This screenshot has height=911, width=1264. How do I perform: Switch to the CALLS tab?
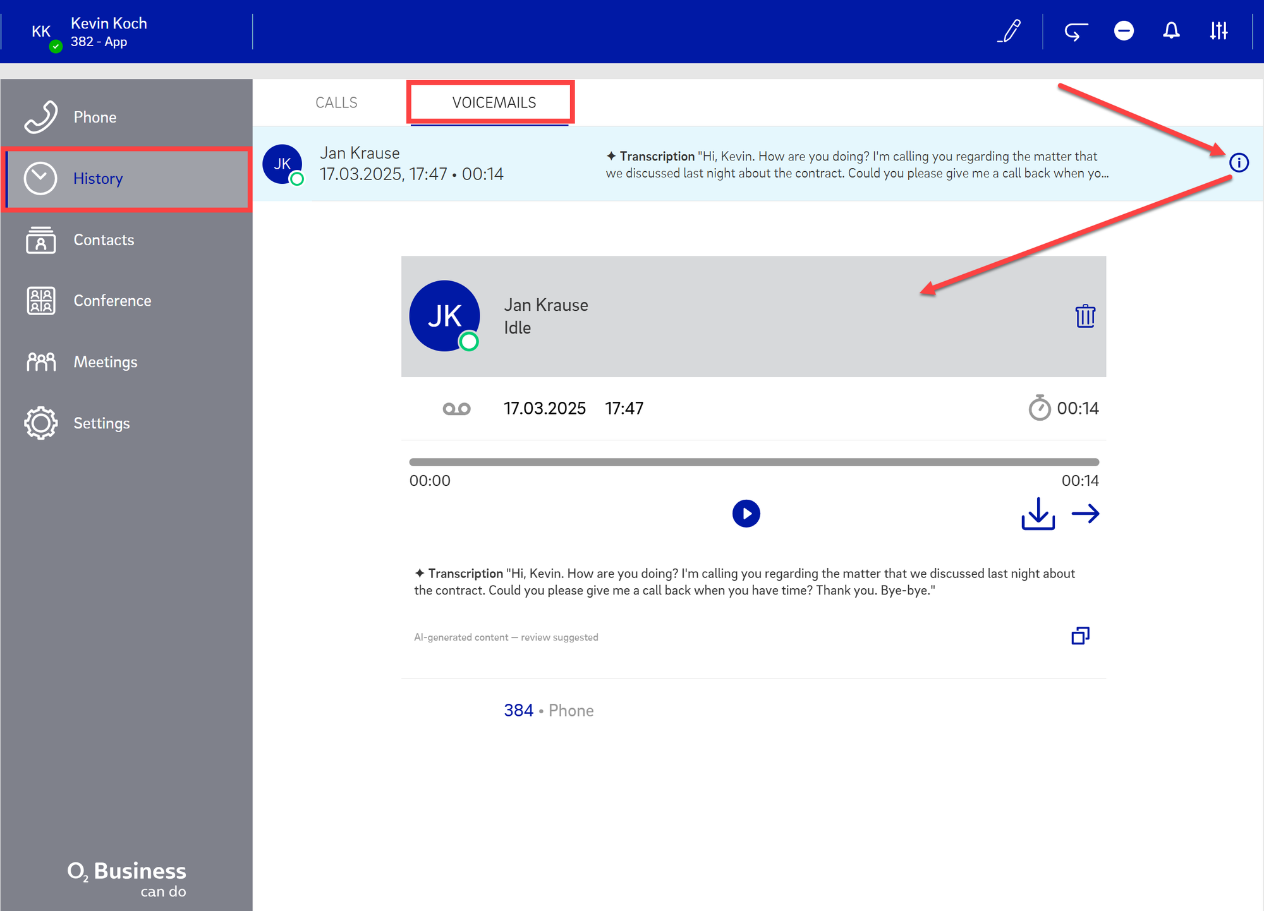(336, 102)
